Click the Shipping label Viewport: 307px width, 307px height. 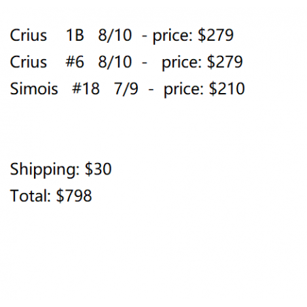pos(45,170)
